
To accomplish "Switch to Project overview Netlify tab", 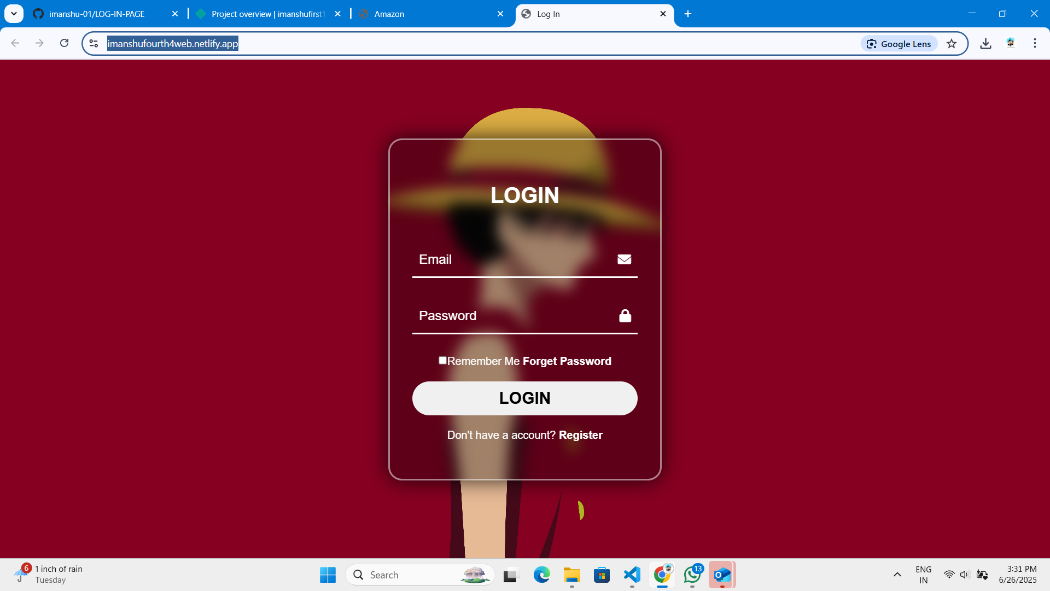I will 262,14.
